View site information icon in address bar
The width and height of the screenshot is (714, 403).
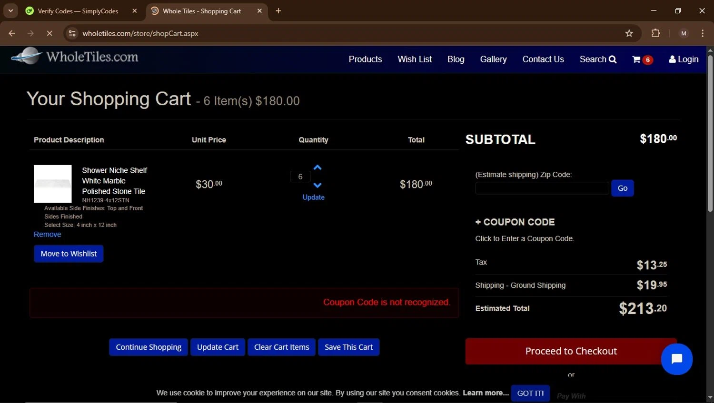pyautogui.click(x=72, y=33)
